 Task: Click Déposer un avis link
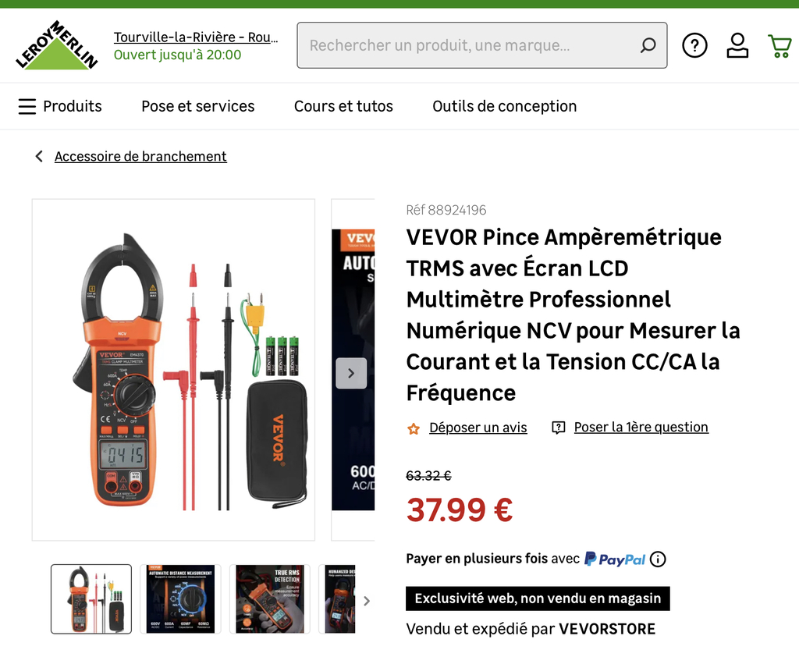coord(478,427)
